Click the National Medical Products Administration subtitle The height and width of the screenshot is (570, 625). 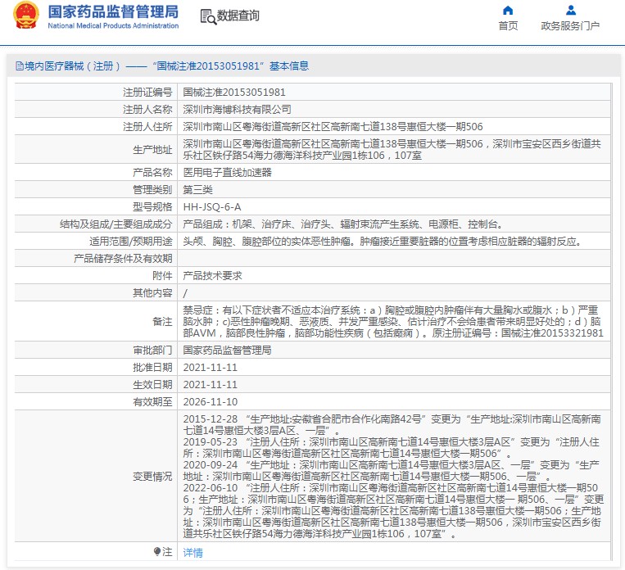(x=113, y=26)
